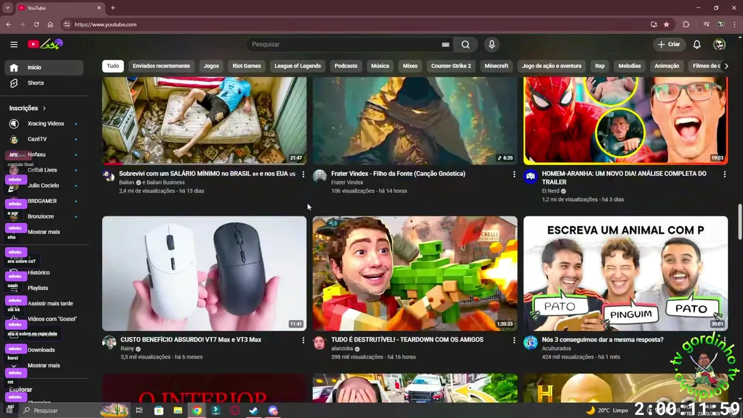The height and width of the screenshot is (418, 743).
Task: Open alanzoka channel avatar
Action: pos(320,343)
